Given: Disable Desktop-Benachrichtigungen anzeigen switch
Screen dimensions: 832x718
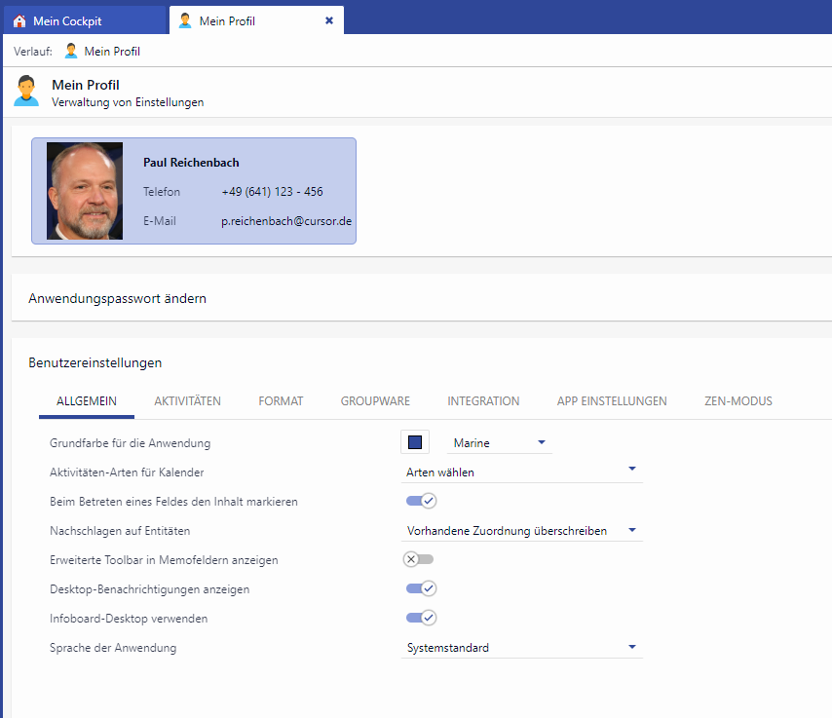Looking at the screenshot, I should click(421, 588).
